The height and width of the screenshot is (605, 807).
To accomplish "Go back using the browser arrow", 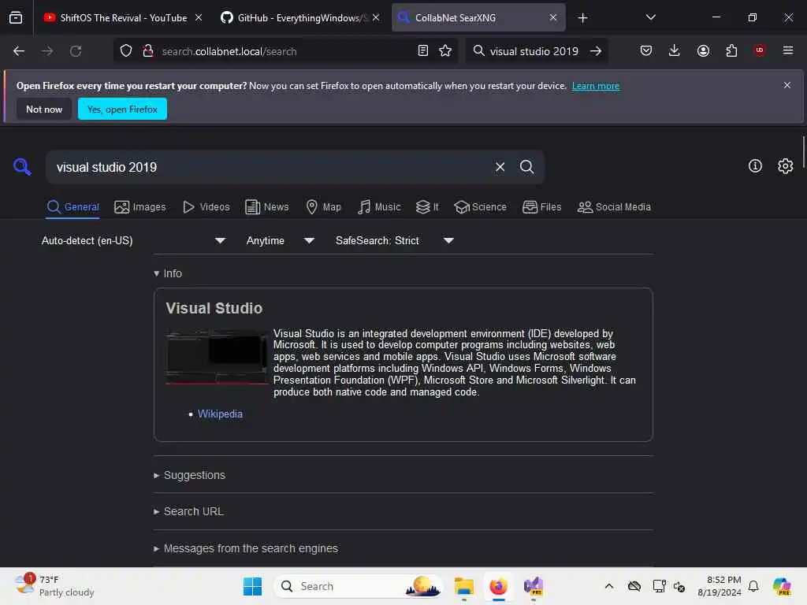I will click(x=19, y=51).
